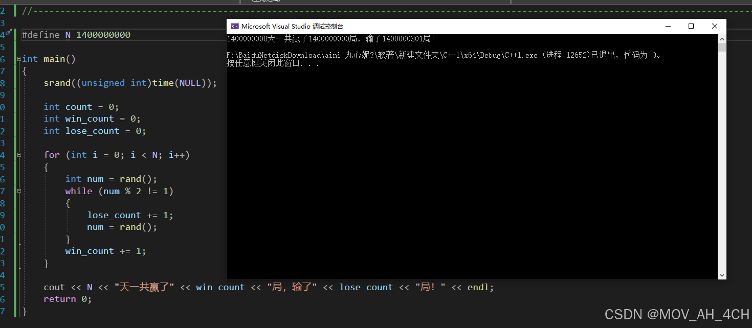This screenshot has height=328, width=752.
Task: Close the debug console window
Action: [715, 26]
